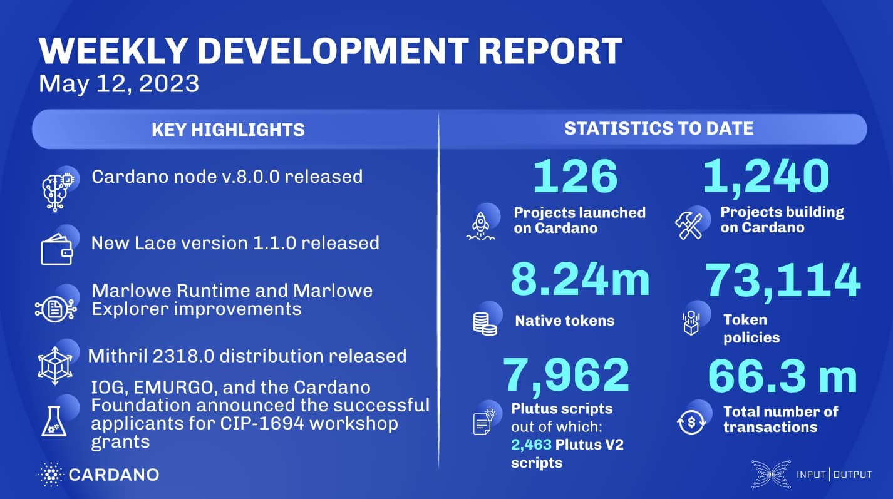Screen dimensions: 893x499
Task: Click 'Total number of transactions' label
Action: point(780,419)
